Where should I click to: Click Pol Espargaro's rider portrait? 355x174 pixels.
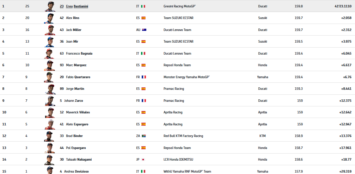coord(50,148)
